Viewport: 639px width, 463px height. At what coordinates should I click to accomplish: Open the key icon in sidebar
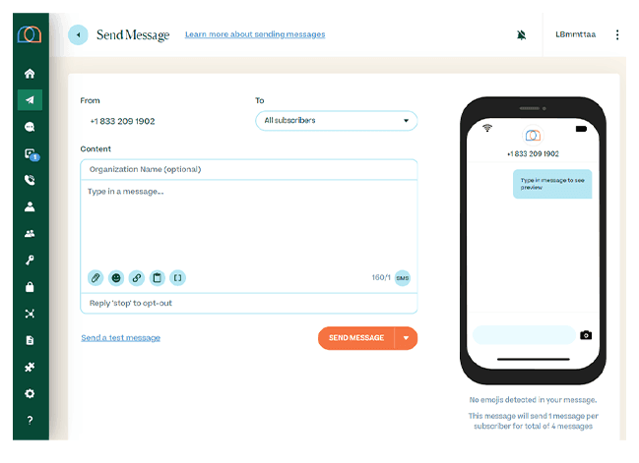(x=30, y=260)
